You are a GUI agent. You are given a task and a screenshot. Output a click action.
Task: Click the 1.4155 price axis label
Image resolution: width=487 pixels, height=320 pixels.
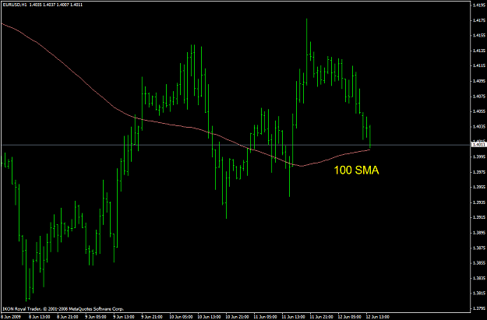coord(478,35)
